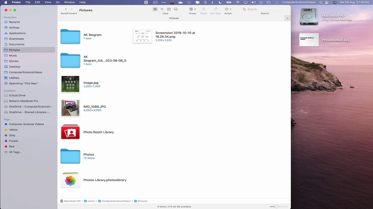Image resolution: width=373 pixels, height=209 pixels.
Task: Open Recents in the sidebar
Action: pyautogui.click(x=29, y=22)
